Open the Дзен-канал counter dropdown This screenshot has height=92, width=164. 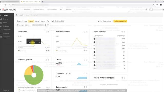click(x=20, y=15)
